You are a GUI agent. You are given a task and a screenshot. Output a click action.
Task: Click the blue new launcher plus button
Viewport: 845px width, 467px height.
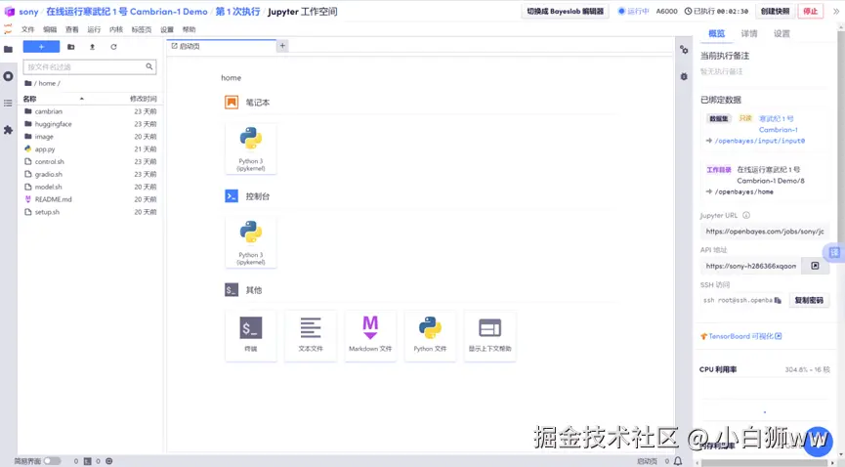[x=41, y=47]
